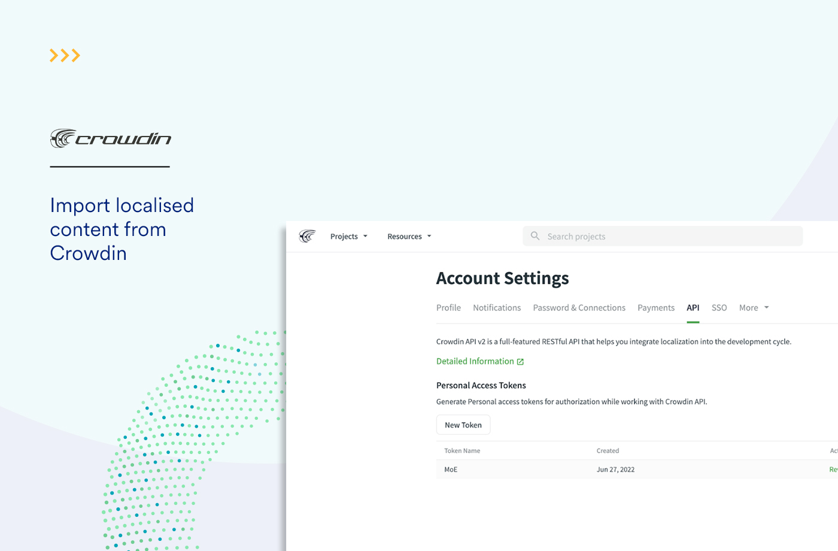View Password & Connections settings

pyautogui.click(x=579, y=307)
